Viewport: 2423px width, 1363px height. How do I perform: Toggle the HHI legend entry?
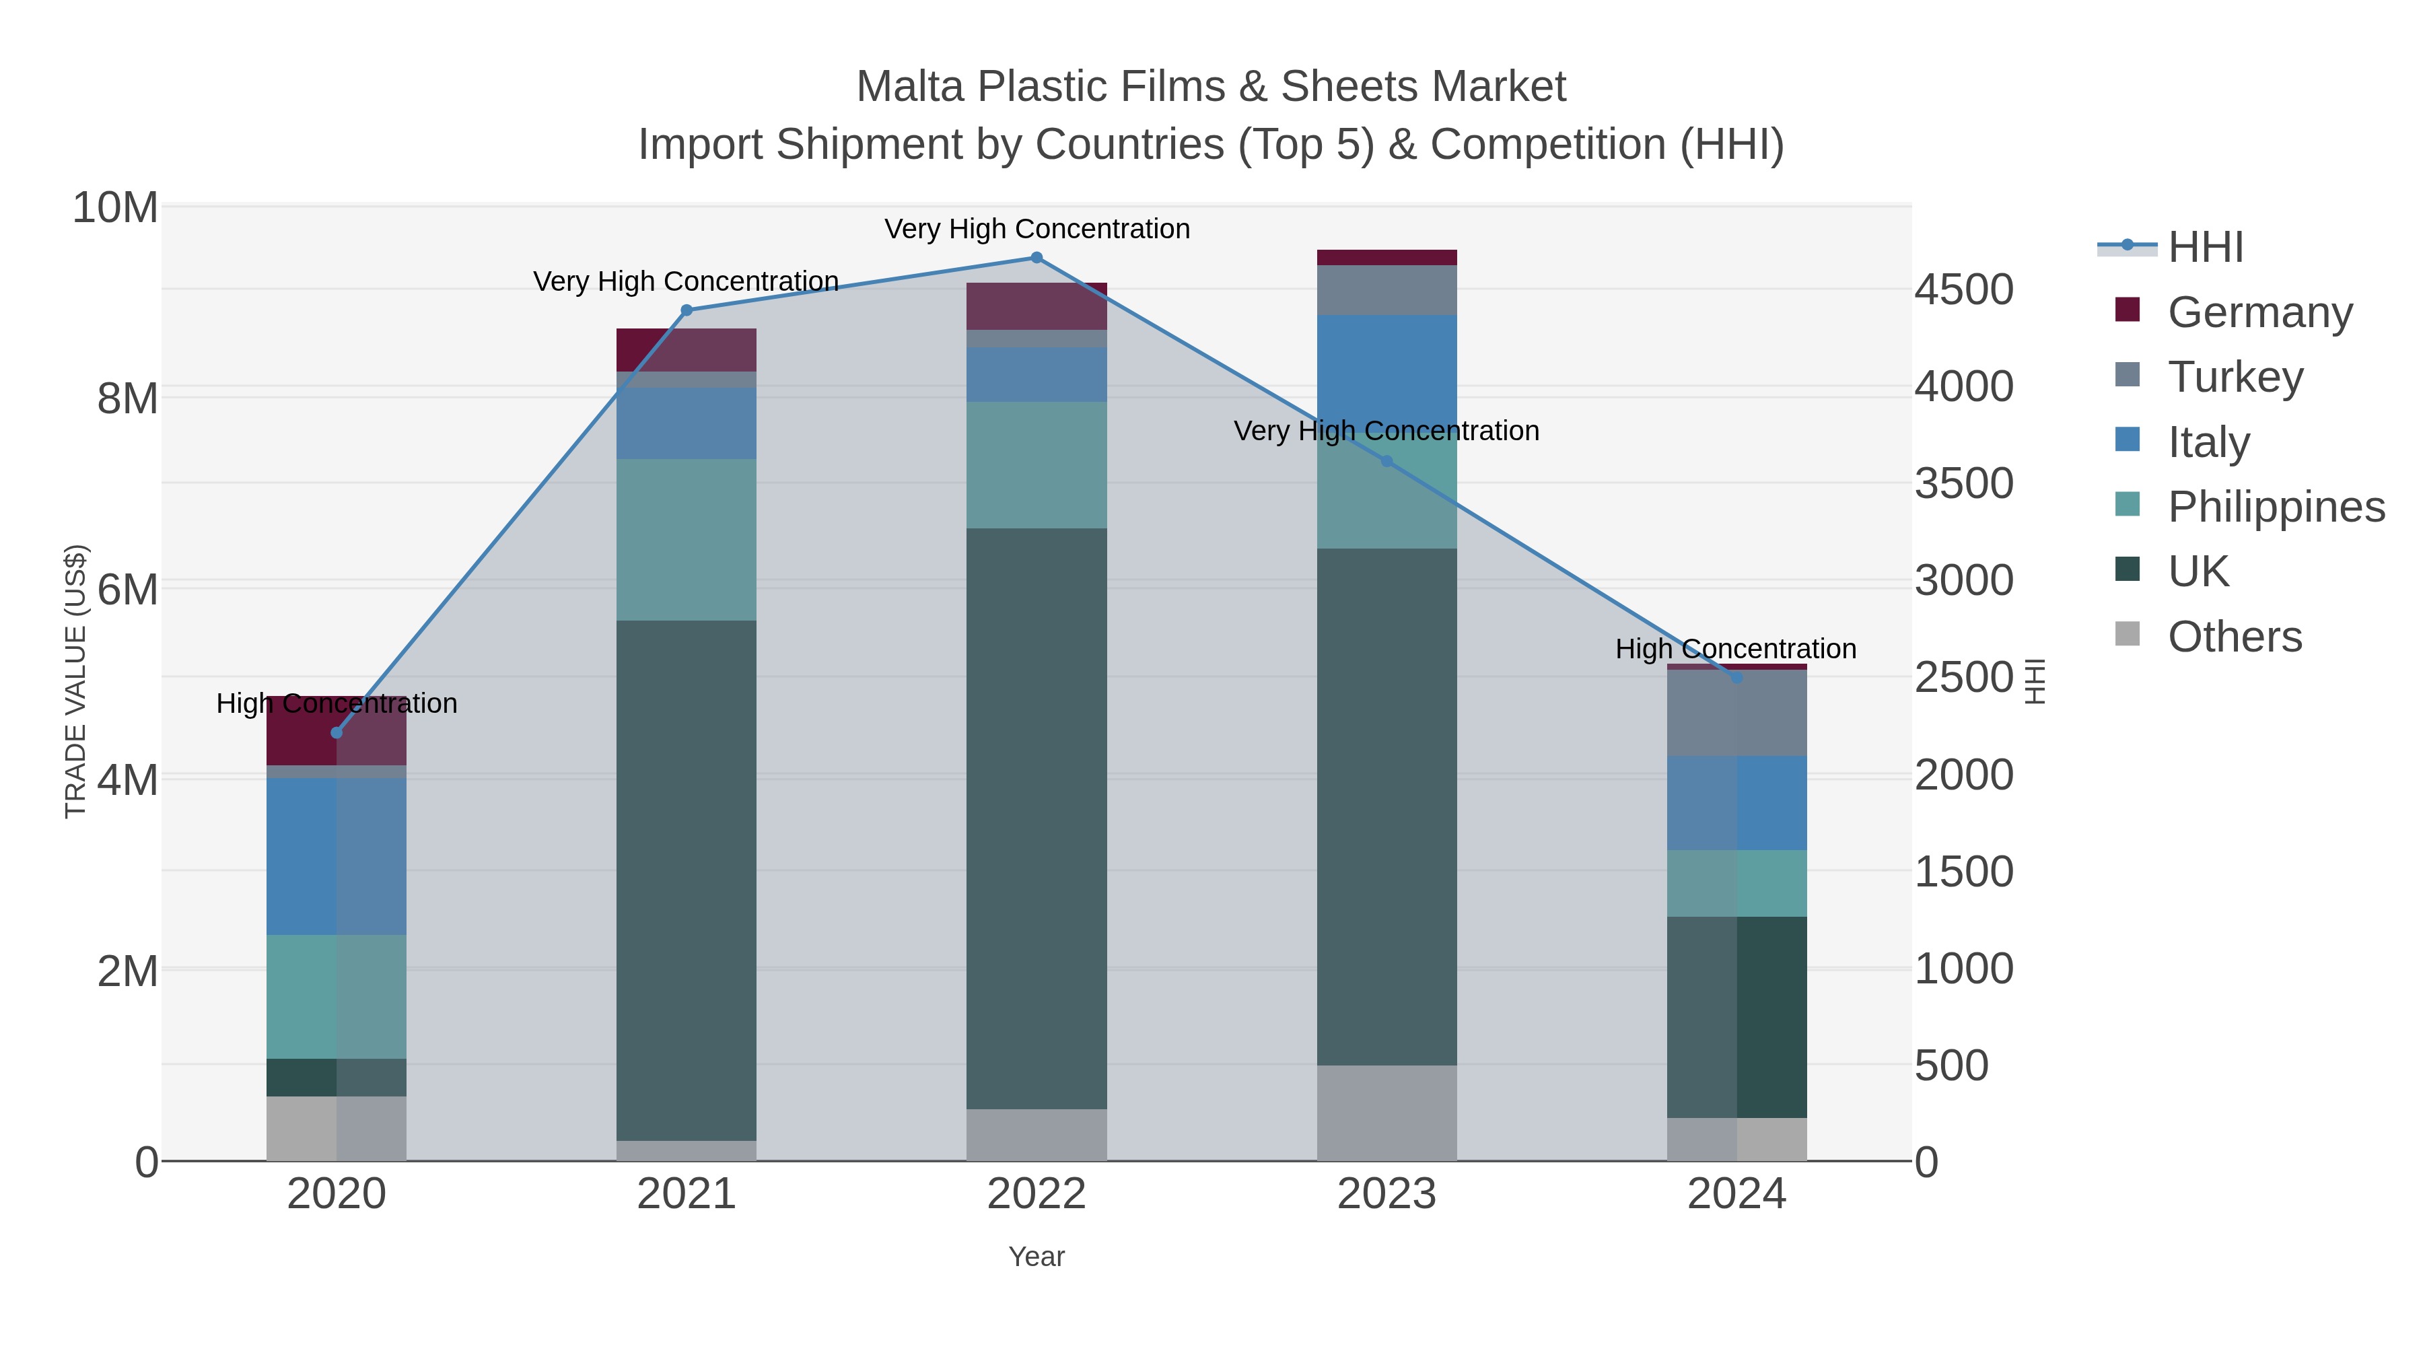tap(2171, 248)
